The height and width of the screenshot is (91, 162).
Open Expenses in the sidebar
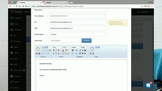[15, 76]
